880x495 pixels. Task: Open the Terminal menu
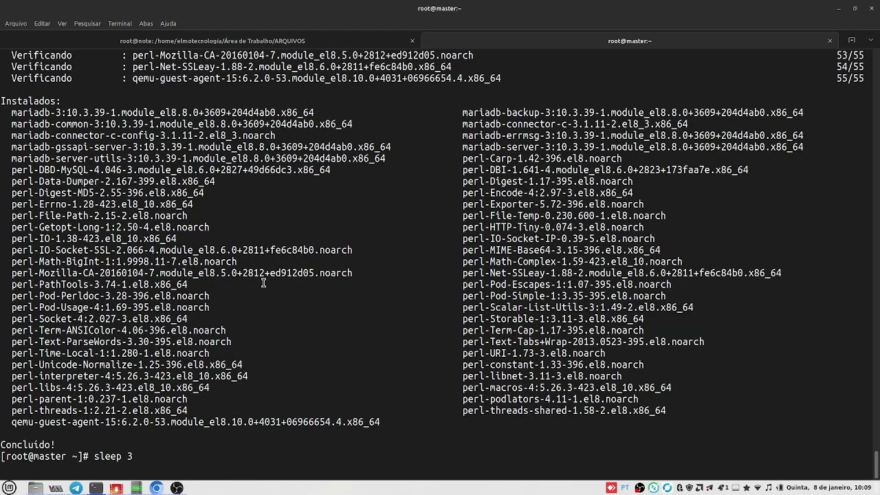(x=120, y=23)
